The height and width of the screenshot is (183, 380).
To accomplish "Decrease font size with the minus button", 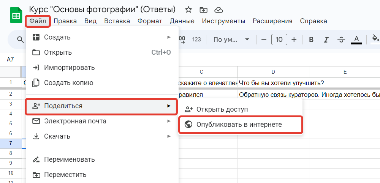I will (264, 39).
